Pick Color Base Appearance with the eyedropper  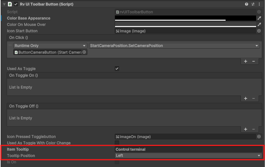(x=259, y=18)
